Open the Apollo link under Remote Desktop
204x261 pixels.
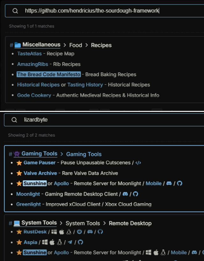(61, 252)
